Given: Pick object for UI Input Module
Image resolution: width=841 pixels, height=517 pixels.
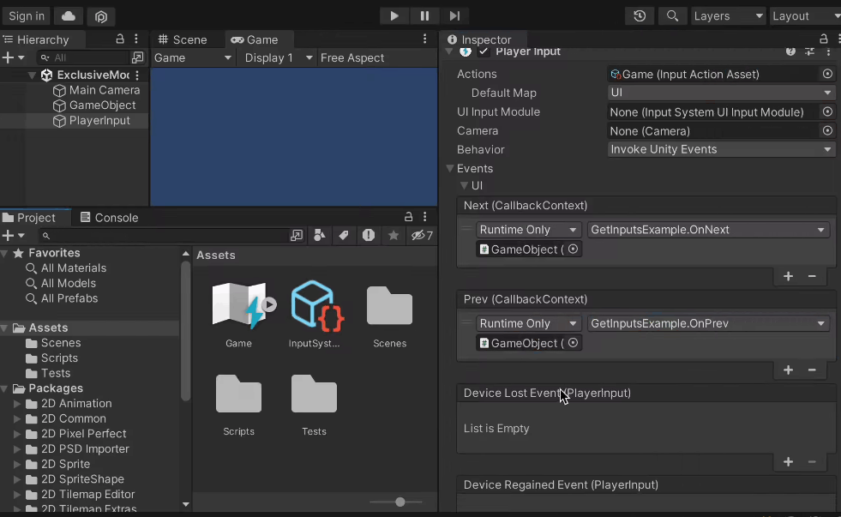Looking at the screenshot, I should point(827,111).
